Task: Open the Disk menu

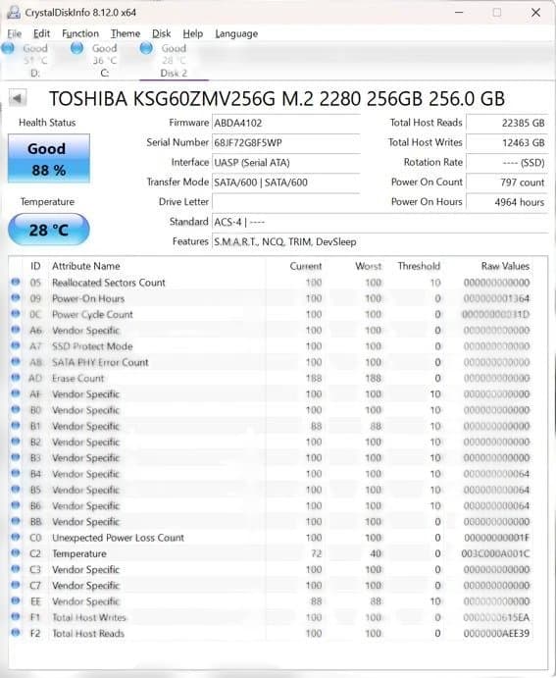Action: [x=161, y=33]
